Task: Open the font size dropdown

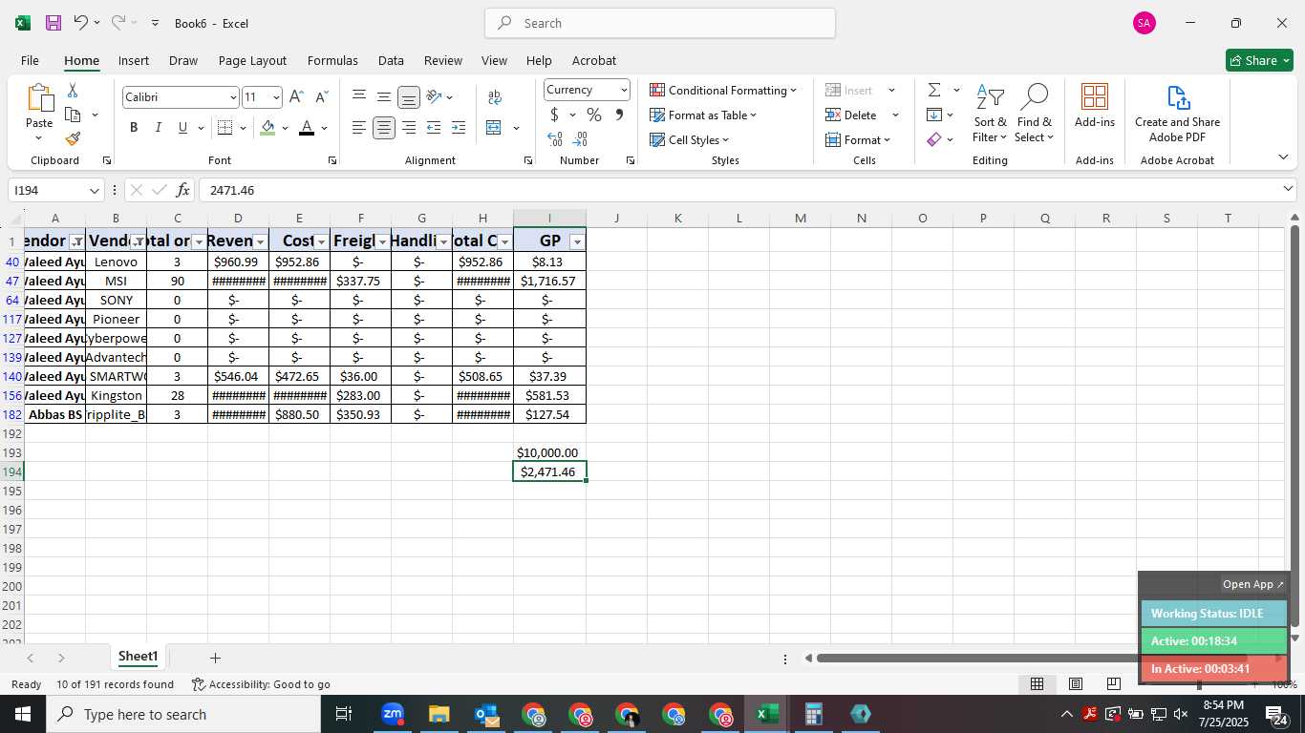Action: tap(276, 97)
